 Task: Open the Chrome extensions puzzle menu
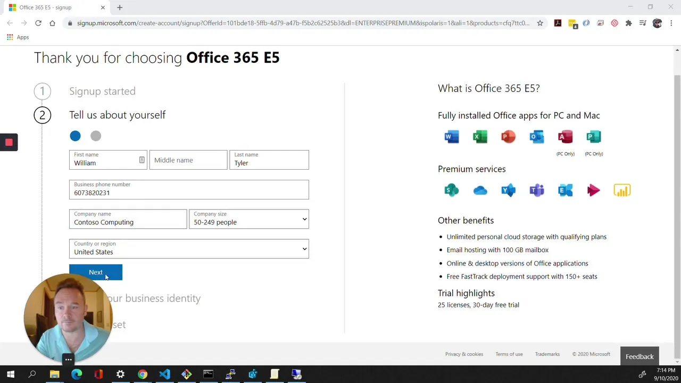click(x=629, y=23)
